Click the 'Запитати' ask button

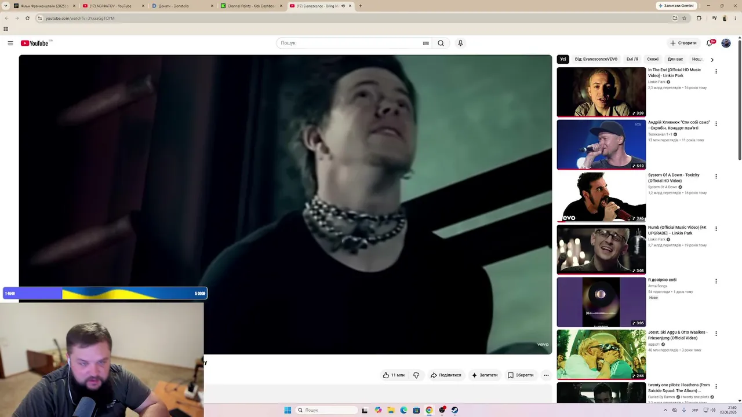[x=485, y=375]
